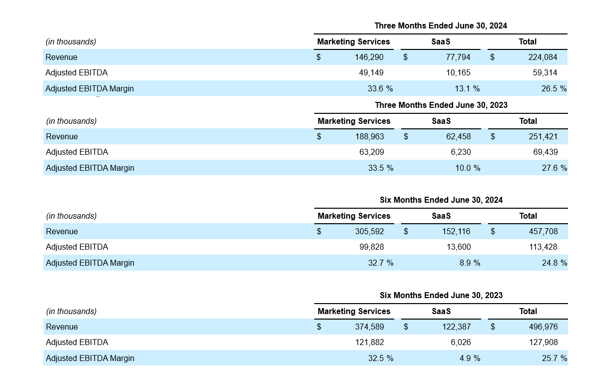Click the margin percentage 4.9 %
The width and height of the screenshot is (609, 376).
pyautogui.click(x=470, y=359)
